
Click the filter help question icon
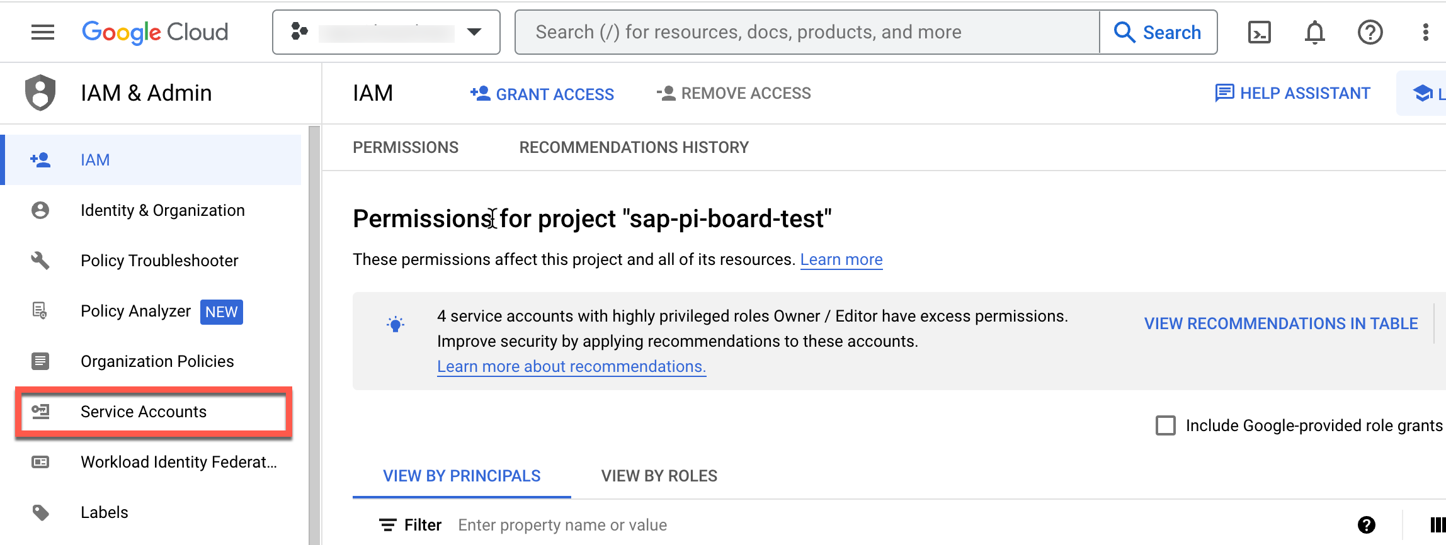tap(1367, 525)
